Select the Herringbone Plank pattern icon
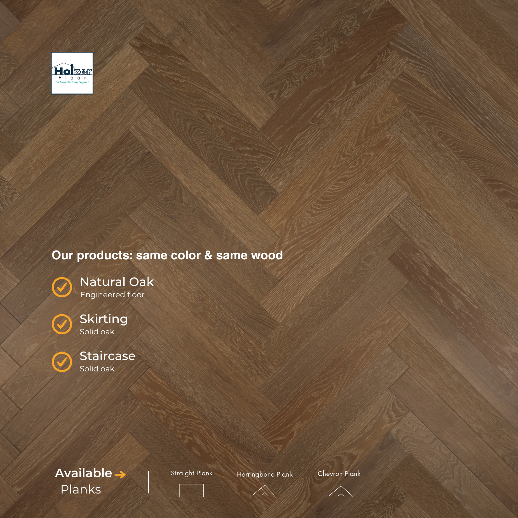Screen dimensions: 518x518 tap(264, 490)
